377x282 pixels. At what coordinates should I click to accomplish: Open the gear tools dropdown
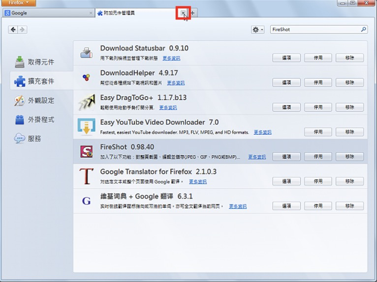[258, 30]
